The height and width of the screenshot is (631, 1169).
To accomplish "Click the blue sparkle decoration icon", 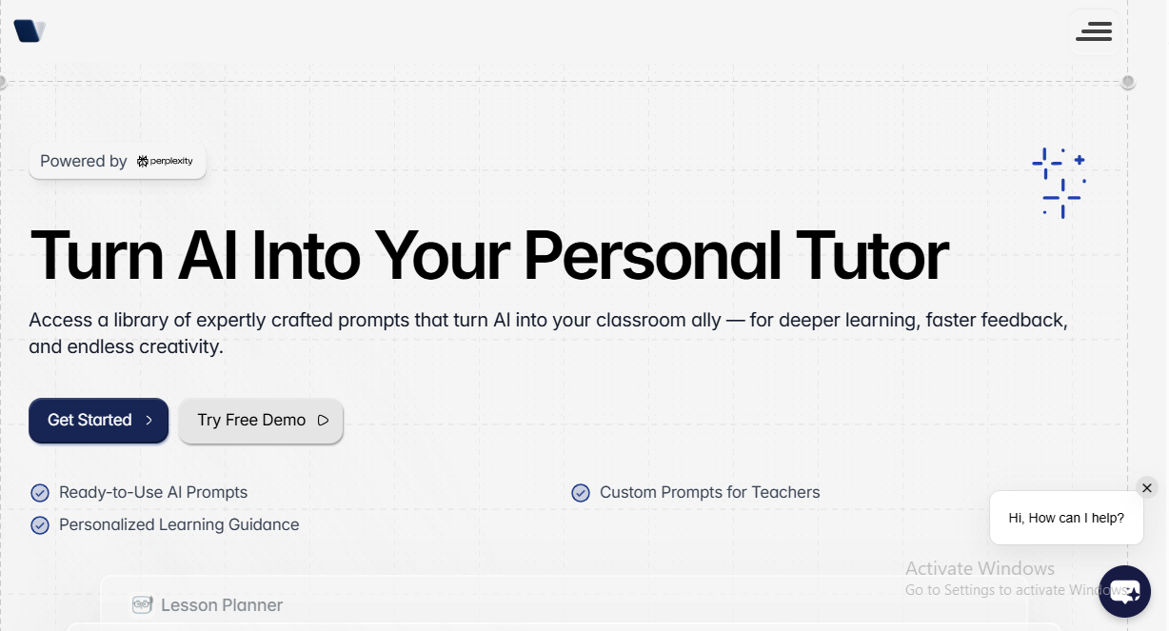I will [1060, 183].
